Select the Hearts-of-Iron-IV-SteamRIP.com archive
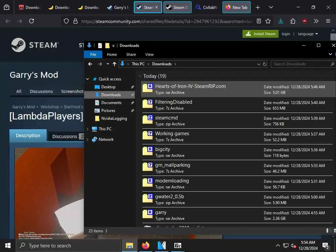 [238, 89]
